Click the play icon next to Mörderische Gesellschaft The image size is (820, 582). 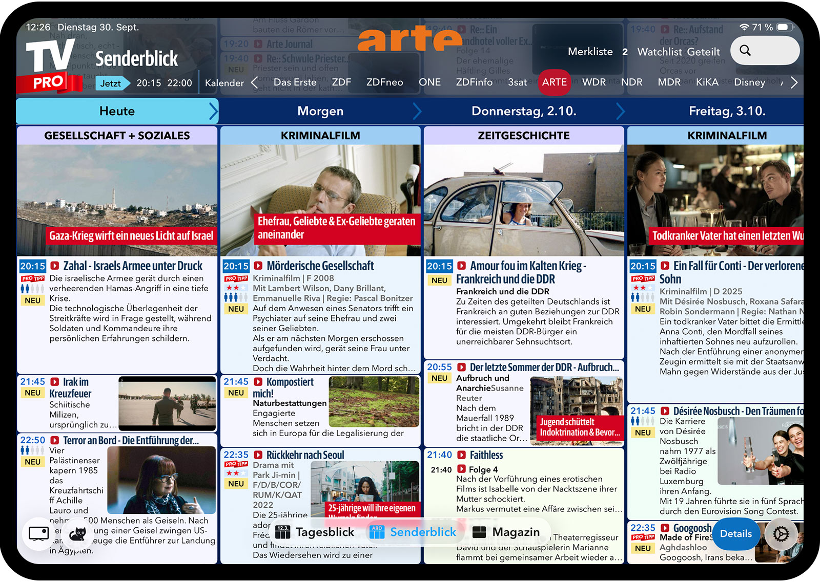pos(258,266)
